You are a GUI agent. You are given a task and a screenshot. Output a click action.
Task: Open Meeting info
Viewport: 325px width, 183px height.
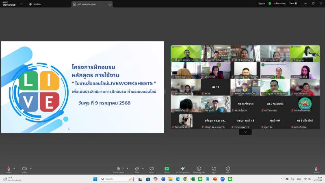(x=199, y=170)
